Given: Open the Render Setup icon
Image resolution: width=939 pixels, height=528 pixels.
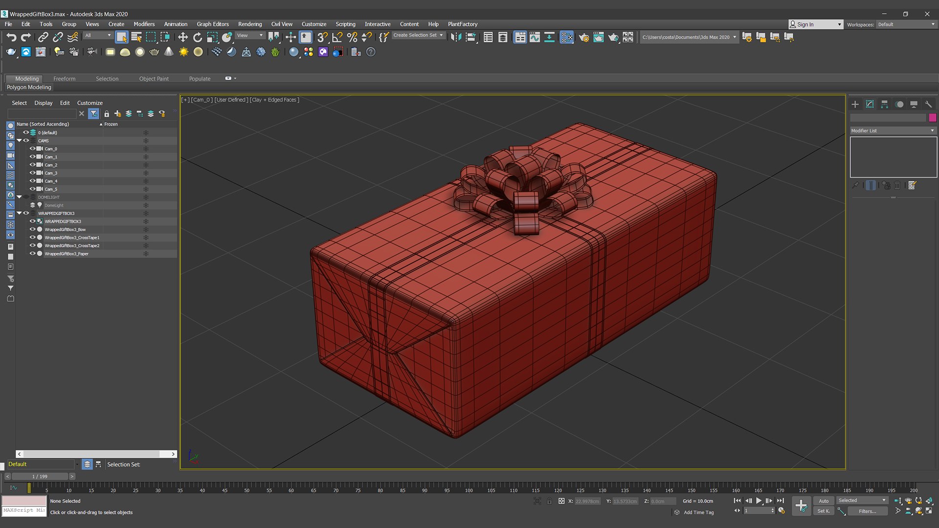Looking at the screenshot, I should (583, 37).
